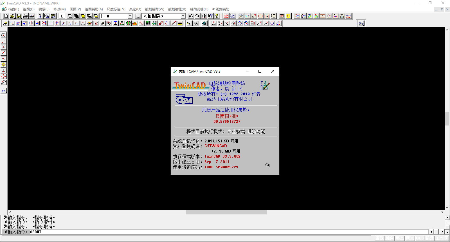This screenshot has height=242, width=450.
Task: Open the 辅助说明(H) menu
Action: [x=199, y=9]
